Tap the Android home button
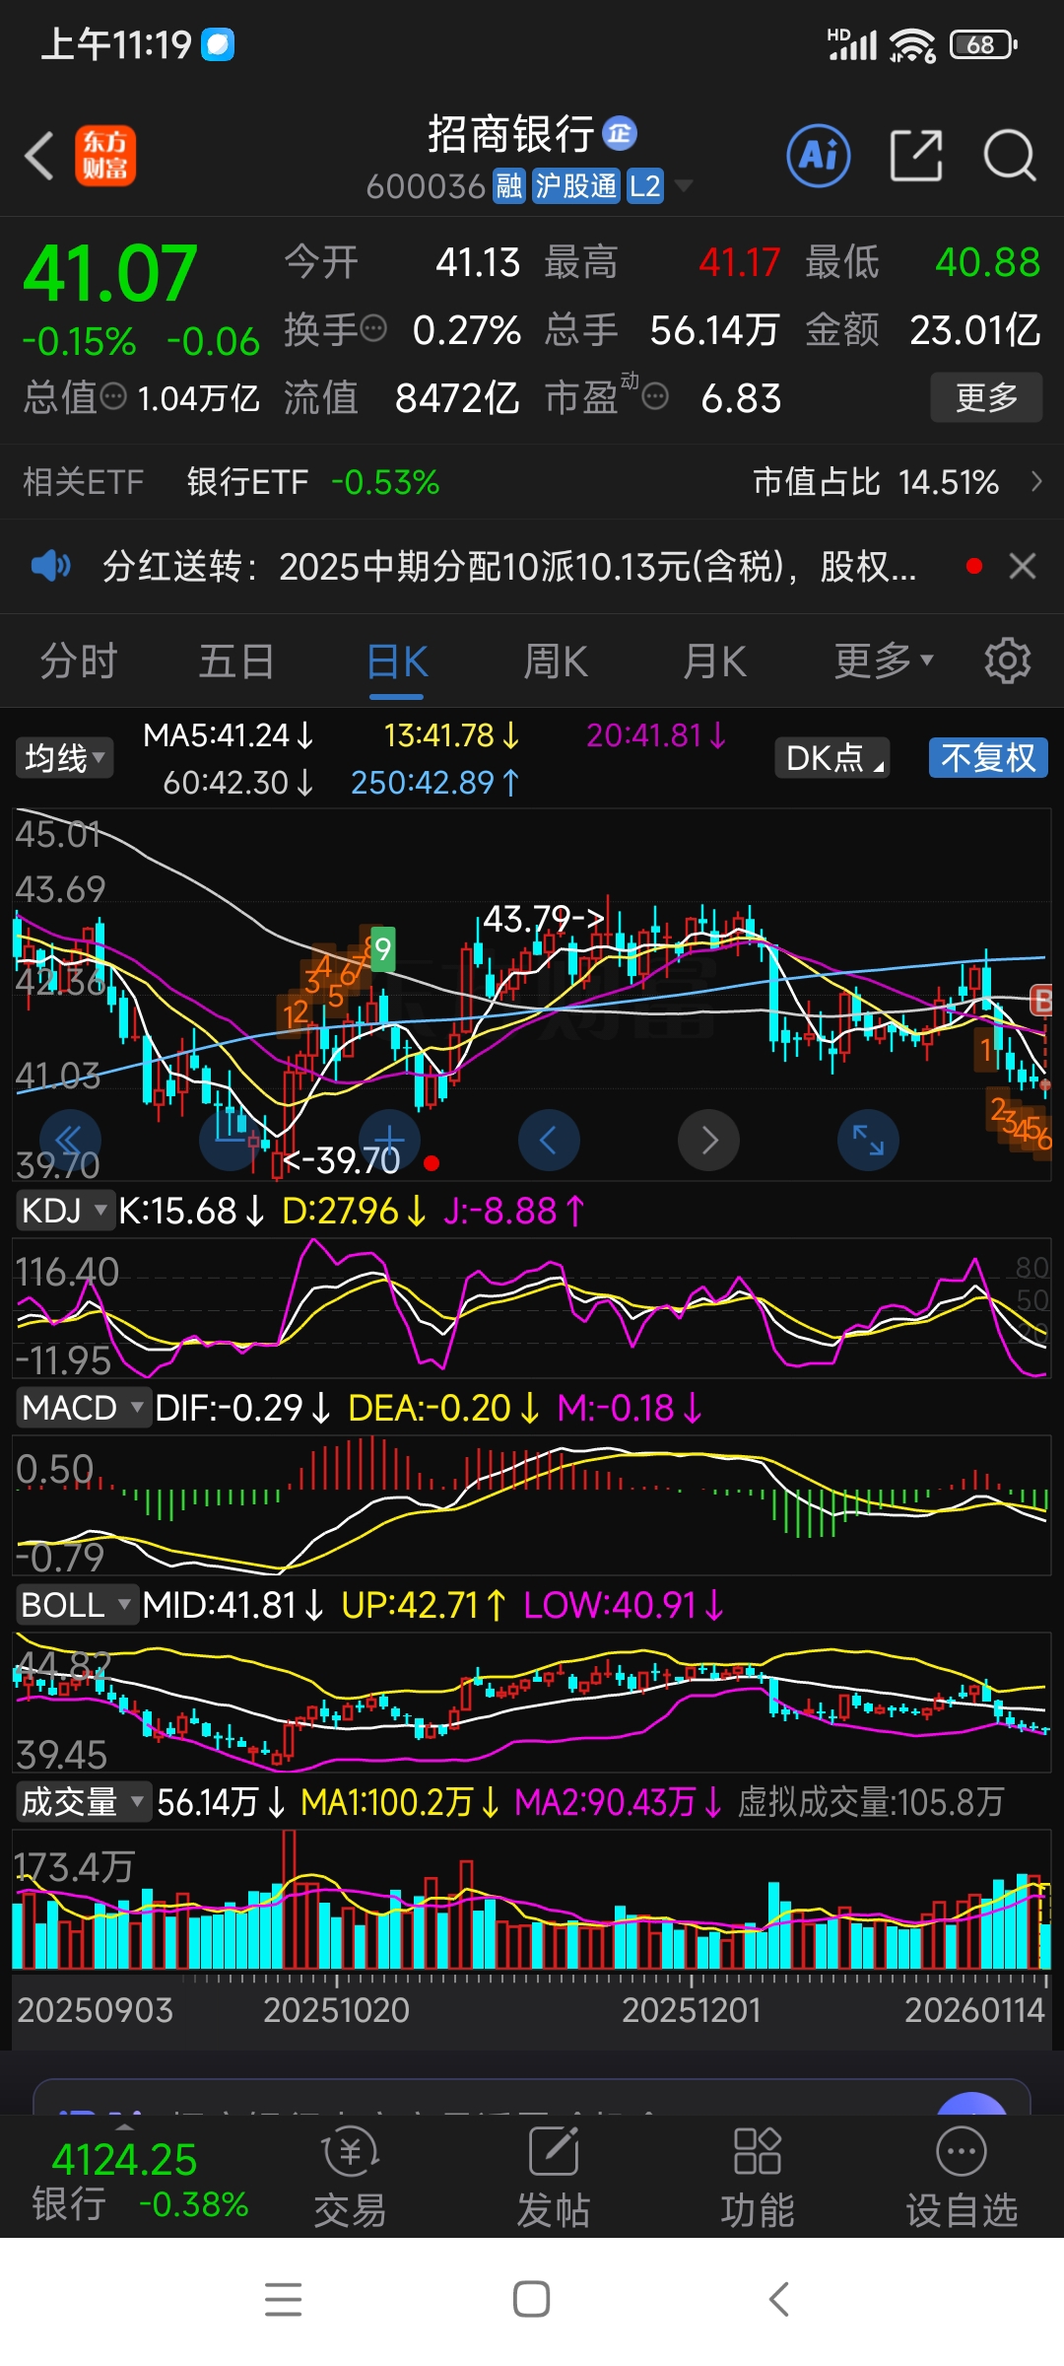Screen dimensions: 1064x2366 (531, 2299)
